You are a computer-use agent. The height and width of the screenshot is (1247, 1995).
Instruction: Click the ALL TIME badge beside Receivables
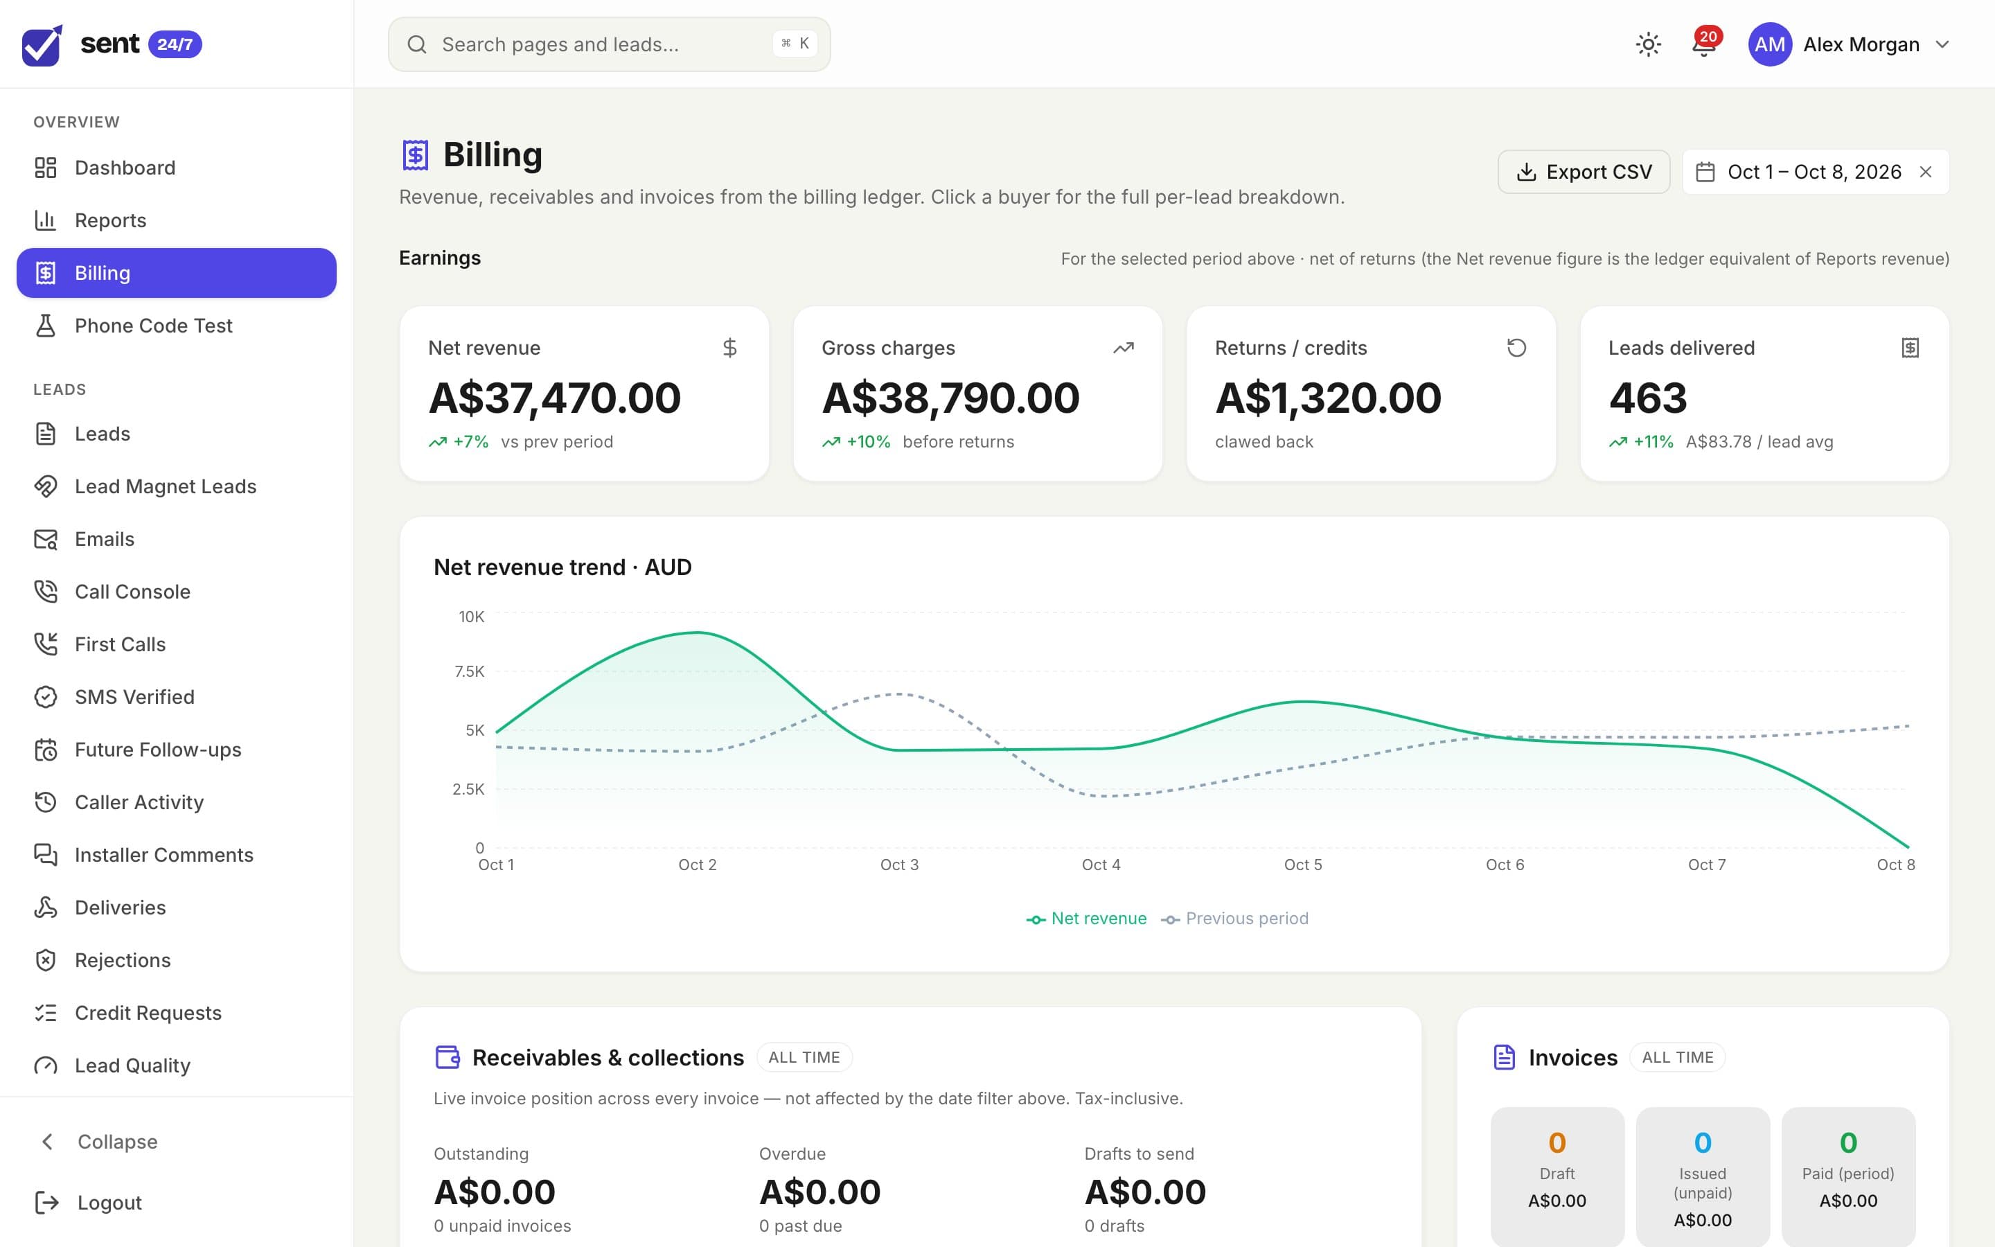pos(804,1057)
